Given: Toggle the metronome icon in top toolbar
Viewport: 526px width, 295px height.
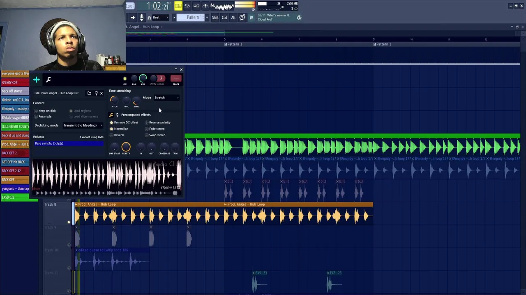Looking at the screenshot, I should (205, 6).
